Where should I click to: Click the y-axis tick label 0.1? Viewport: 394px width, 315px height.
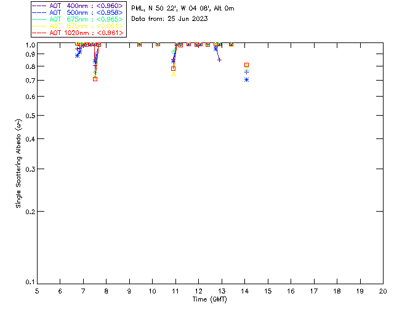point(30,282)
